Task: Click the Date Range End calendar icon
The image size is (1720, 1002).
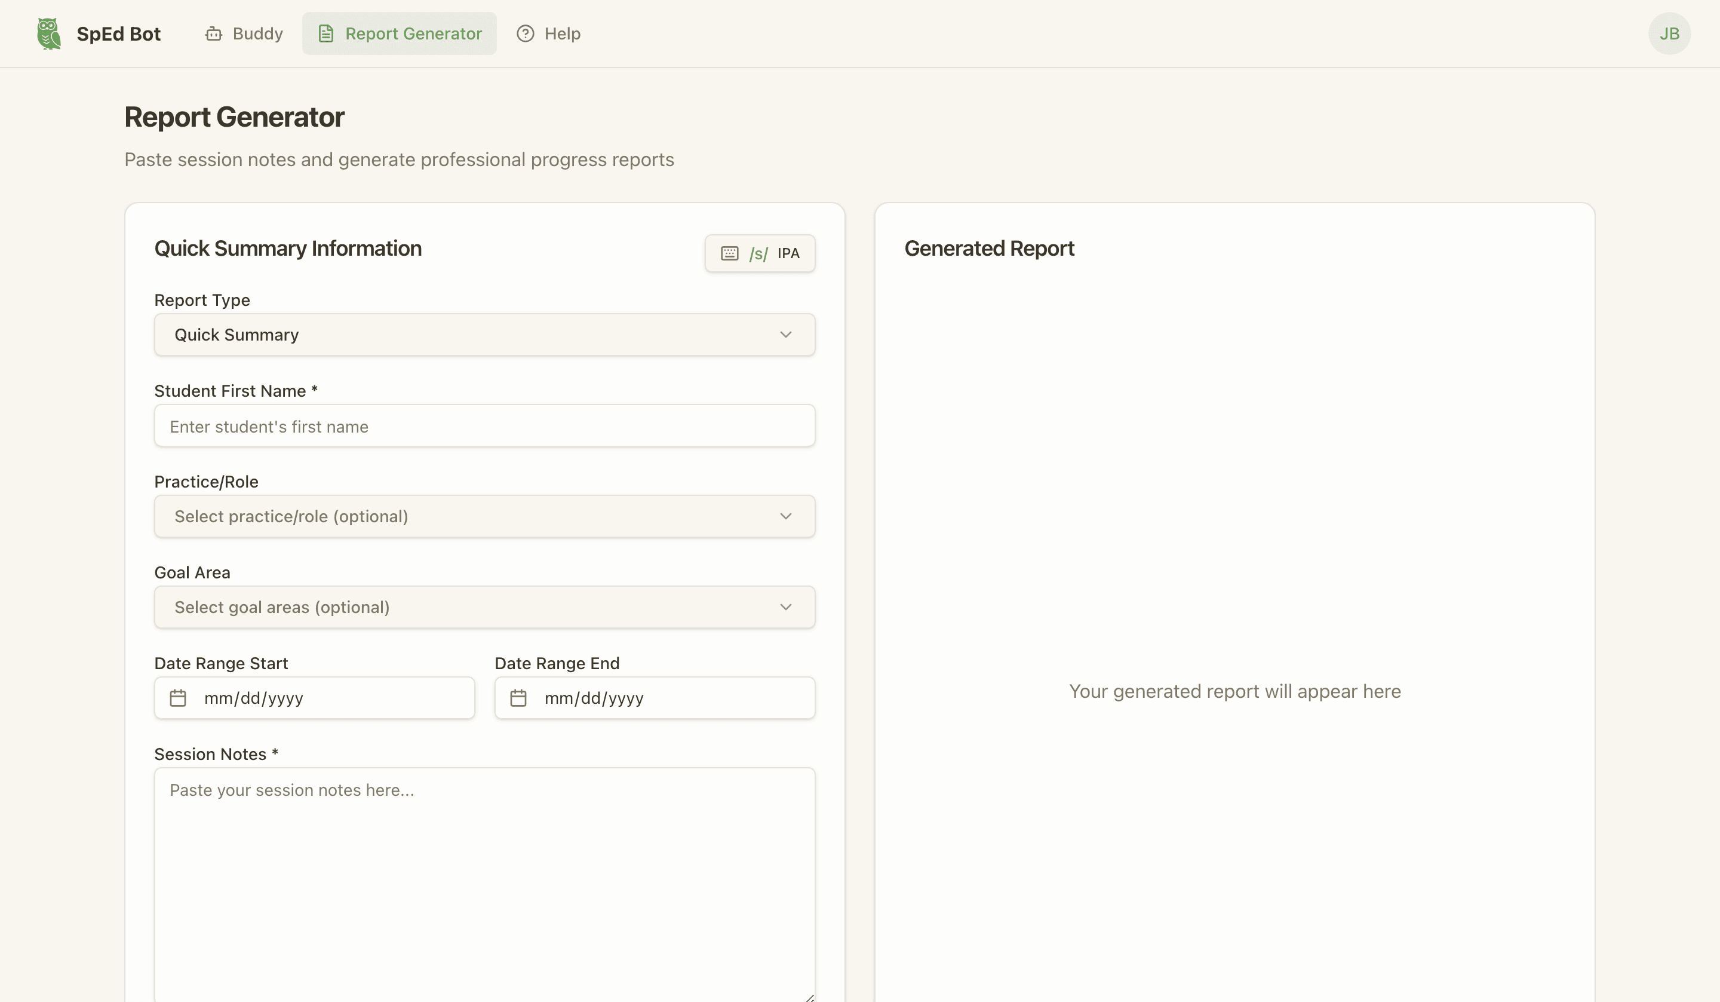Action: 519,698
